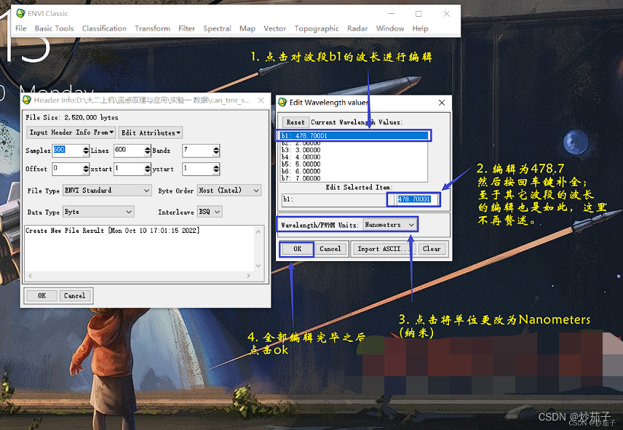Viewport: 623px width, 430px height.
Task: Click the description box scroll up arrow
Action: (x=258, y=231)
